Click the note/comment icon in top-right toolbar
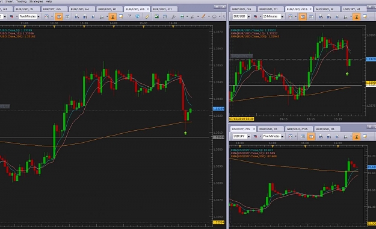This screenshot has width=376, height=229. coord(365,16)
